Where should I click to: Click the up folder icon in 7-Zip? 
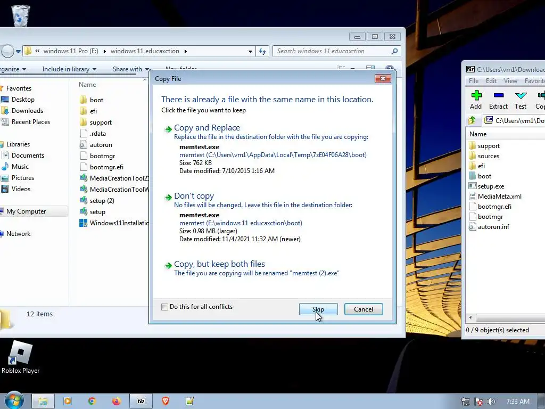click(x=472, y=120)
